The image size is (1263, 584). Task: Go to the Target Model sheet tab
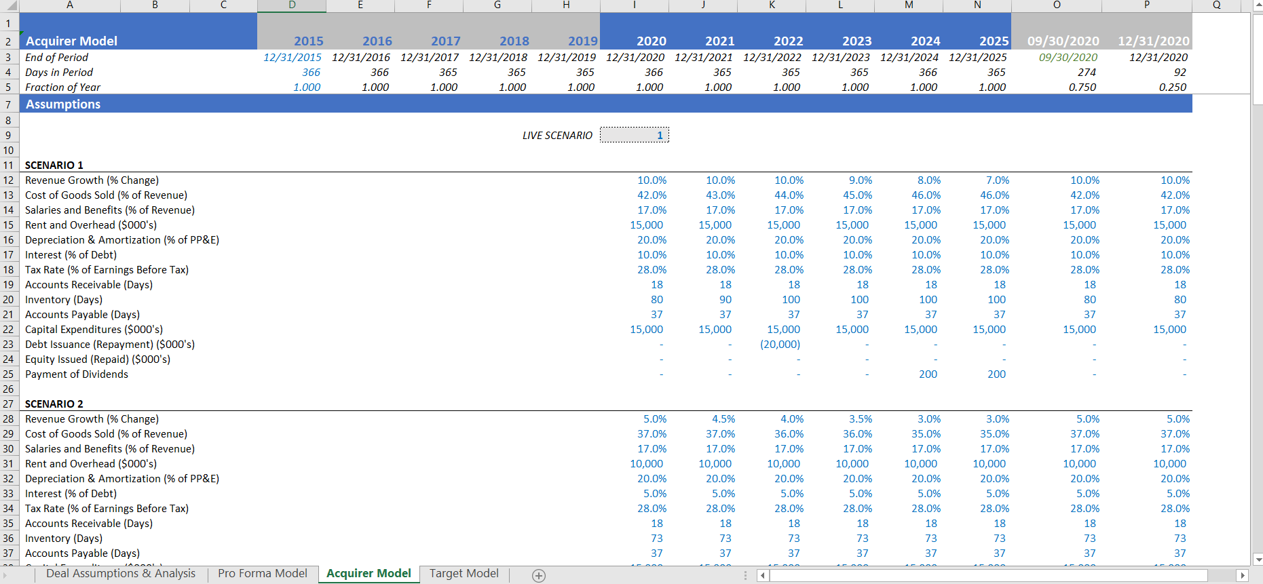[464, 574]
